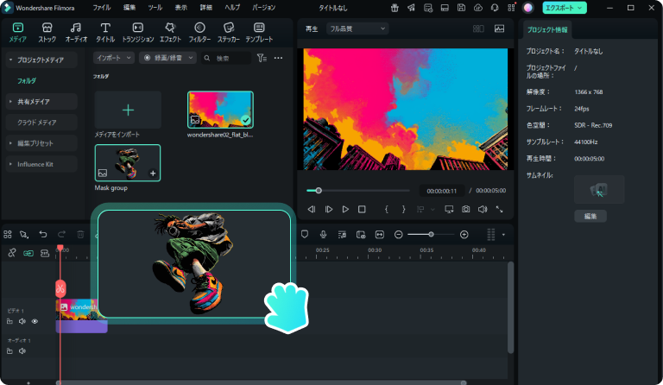Click the colorful account avatar
663x385 pixels.
(527, 8)
